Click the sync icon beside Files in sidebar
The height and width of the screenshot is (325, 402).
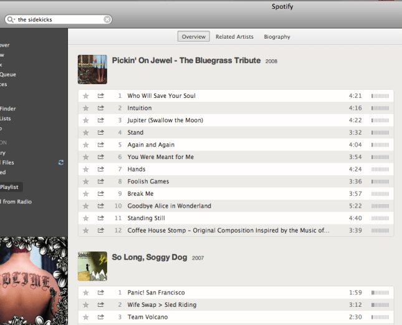click(61, 162)
